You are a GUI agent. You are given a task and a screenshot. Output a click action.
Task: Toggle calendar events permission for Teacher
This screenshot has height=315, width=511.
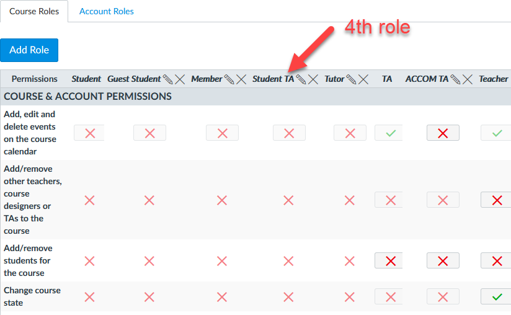[496, 133]
